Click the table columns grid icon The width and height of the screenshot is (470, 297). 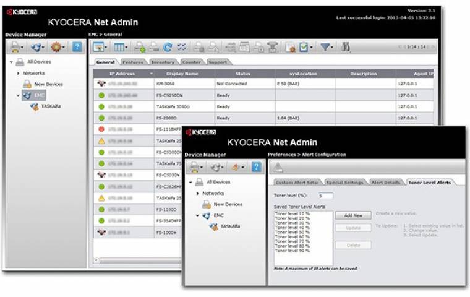pyautogui.click(x=119, y=47)
